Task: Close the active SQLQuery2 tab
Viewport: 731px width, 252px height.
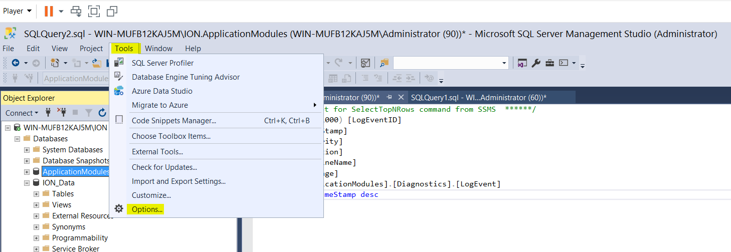Action: coord(401,97)
